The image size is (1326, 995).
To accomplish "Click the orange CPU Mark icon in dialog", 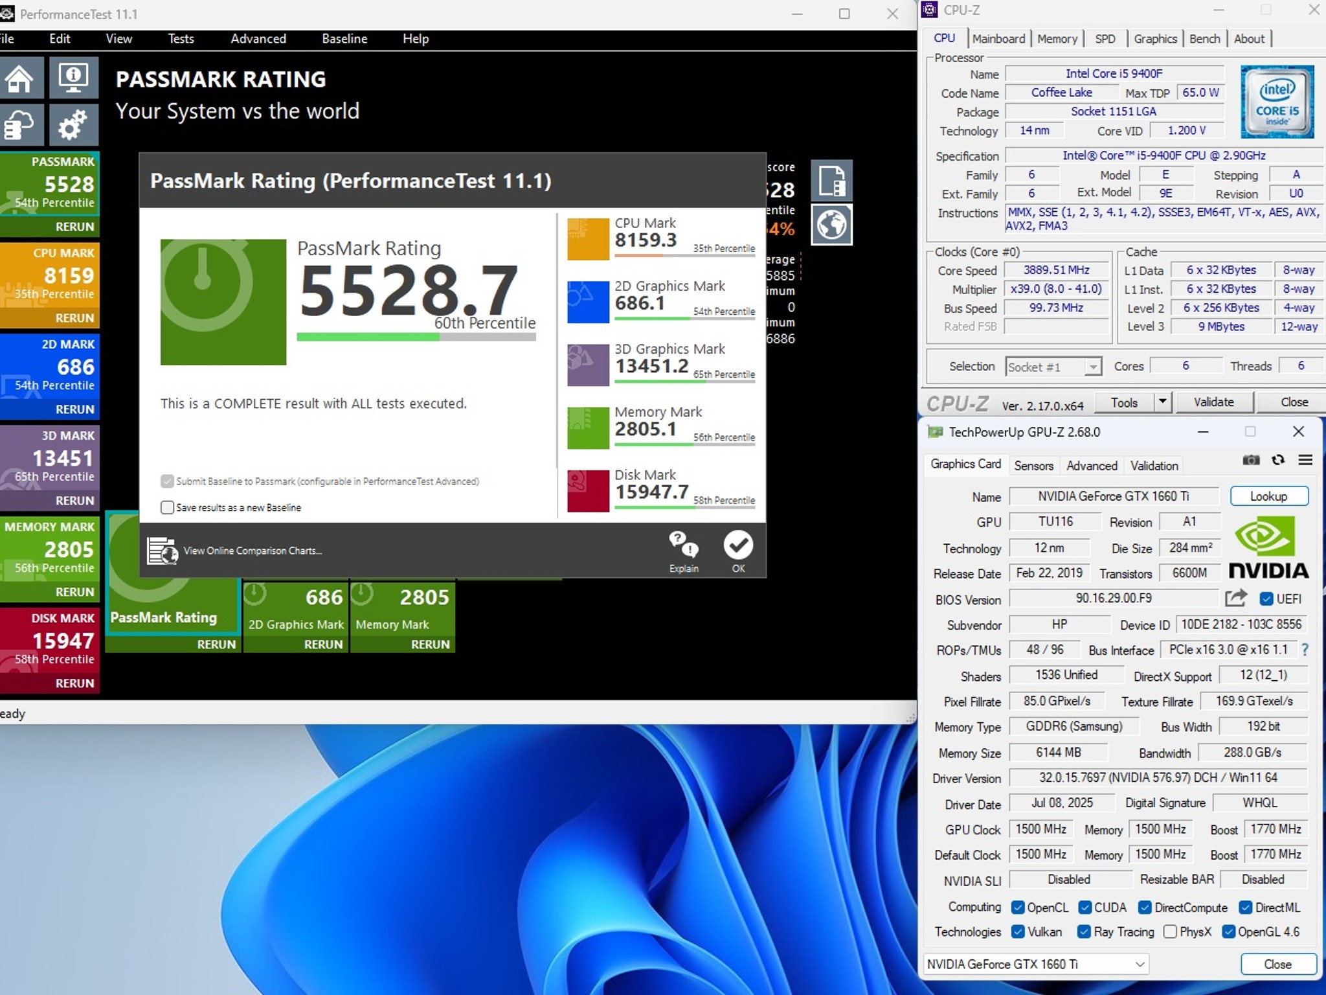I will click(588, 238).
